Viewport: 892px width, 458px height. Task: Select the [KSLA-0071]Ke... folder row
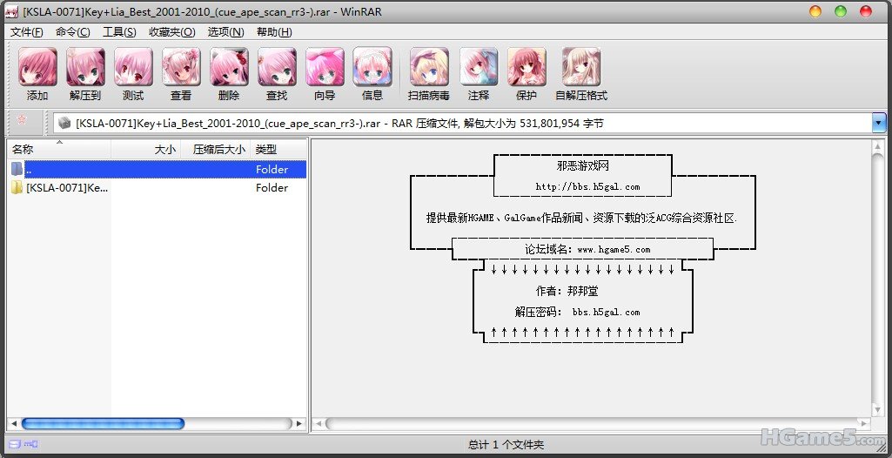coord(158,187)
